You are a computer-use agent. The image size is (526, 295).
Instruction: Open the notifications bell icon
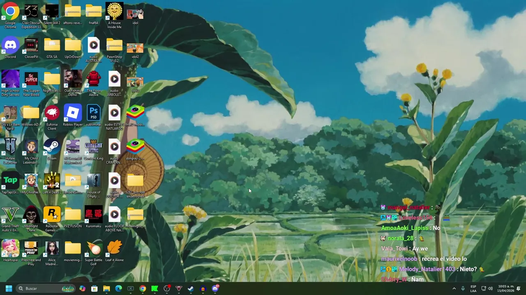point(519,288)
